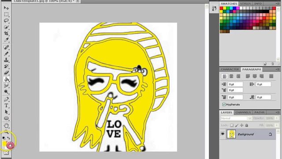Screen dimensions: 282x159
Task: Select the Rectangular Marquee tool
Action: [x=6, y=14]
